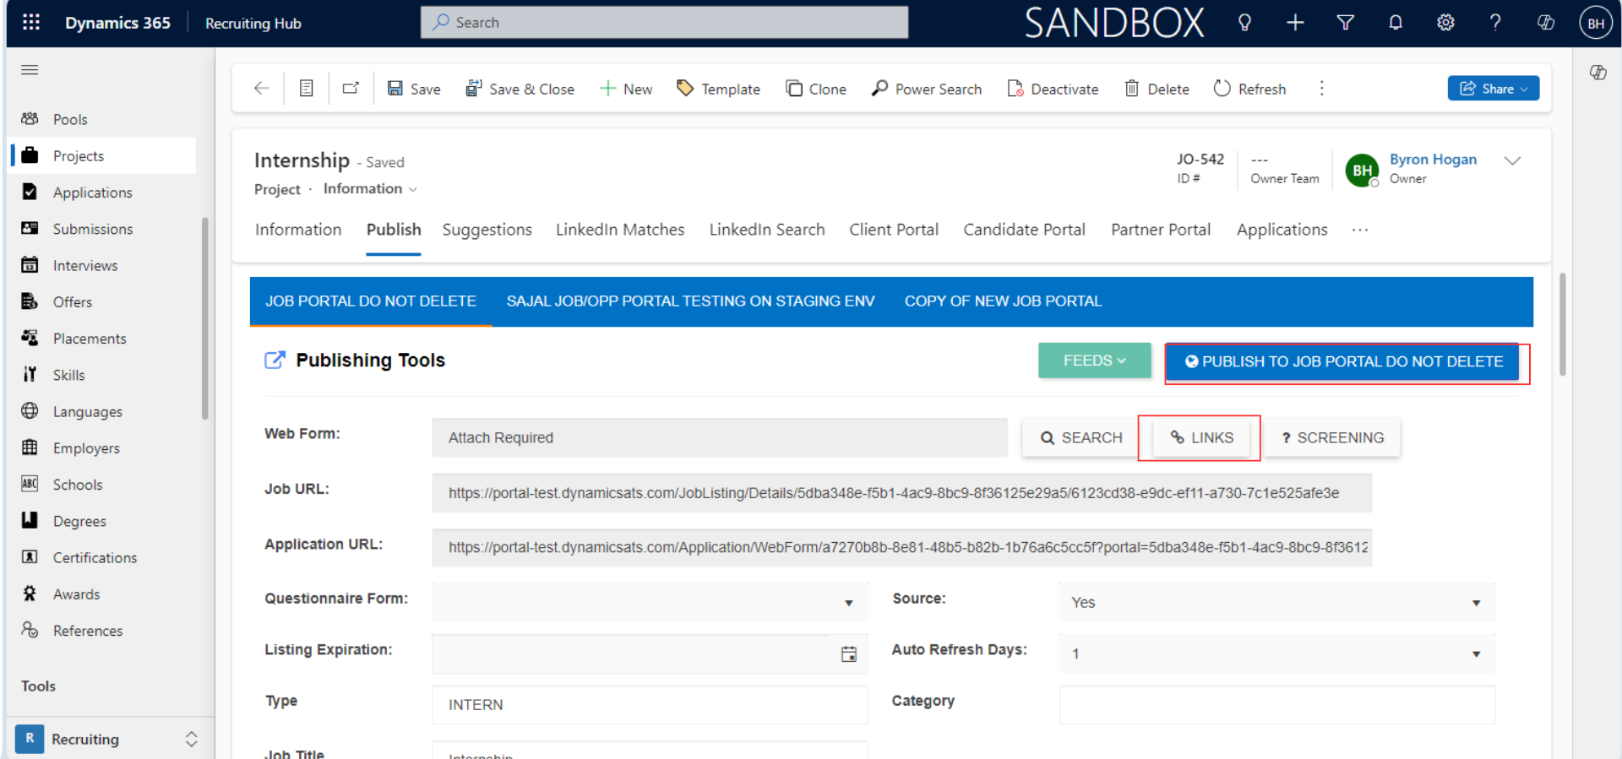Open the Share dropdown button
Screen dimensions: 1622x759
1494,89
